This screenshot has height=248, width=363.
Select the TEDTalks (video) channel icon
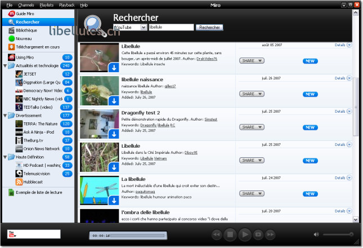click(x=19, y=107)
